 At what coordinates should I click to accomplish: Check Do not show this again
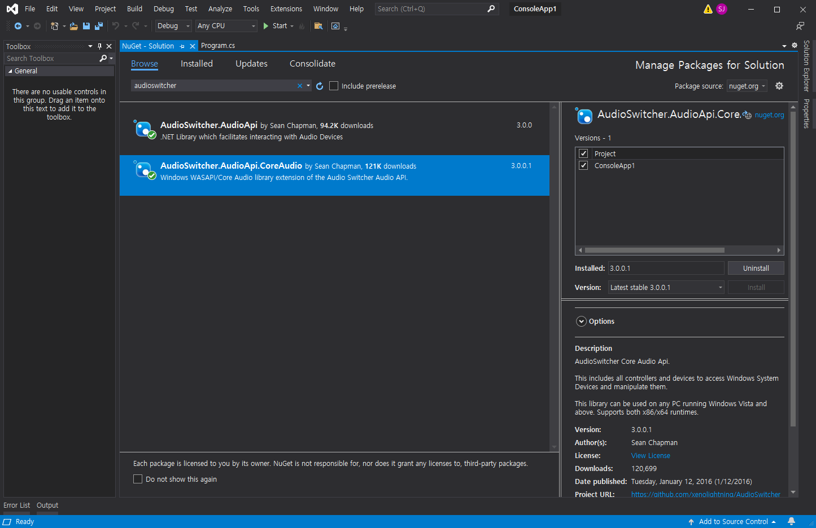[x=138, y=479]
